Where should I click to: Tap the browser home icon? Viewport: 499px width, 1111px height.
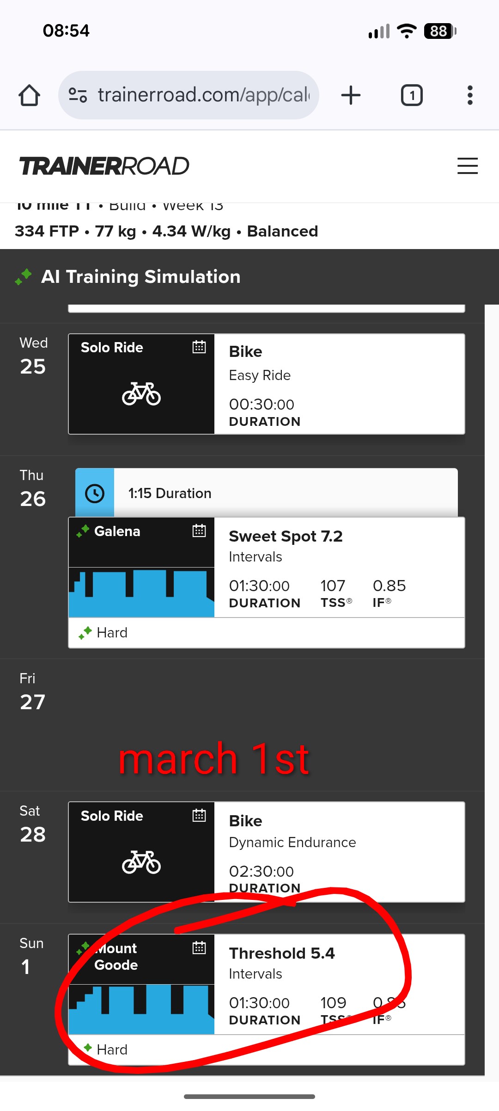pyautogui.click(x=29, y=95)
